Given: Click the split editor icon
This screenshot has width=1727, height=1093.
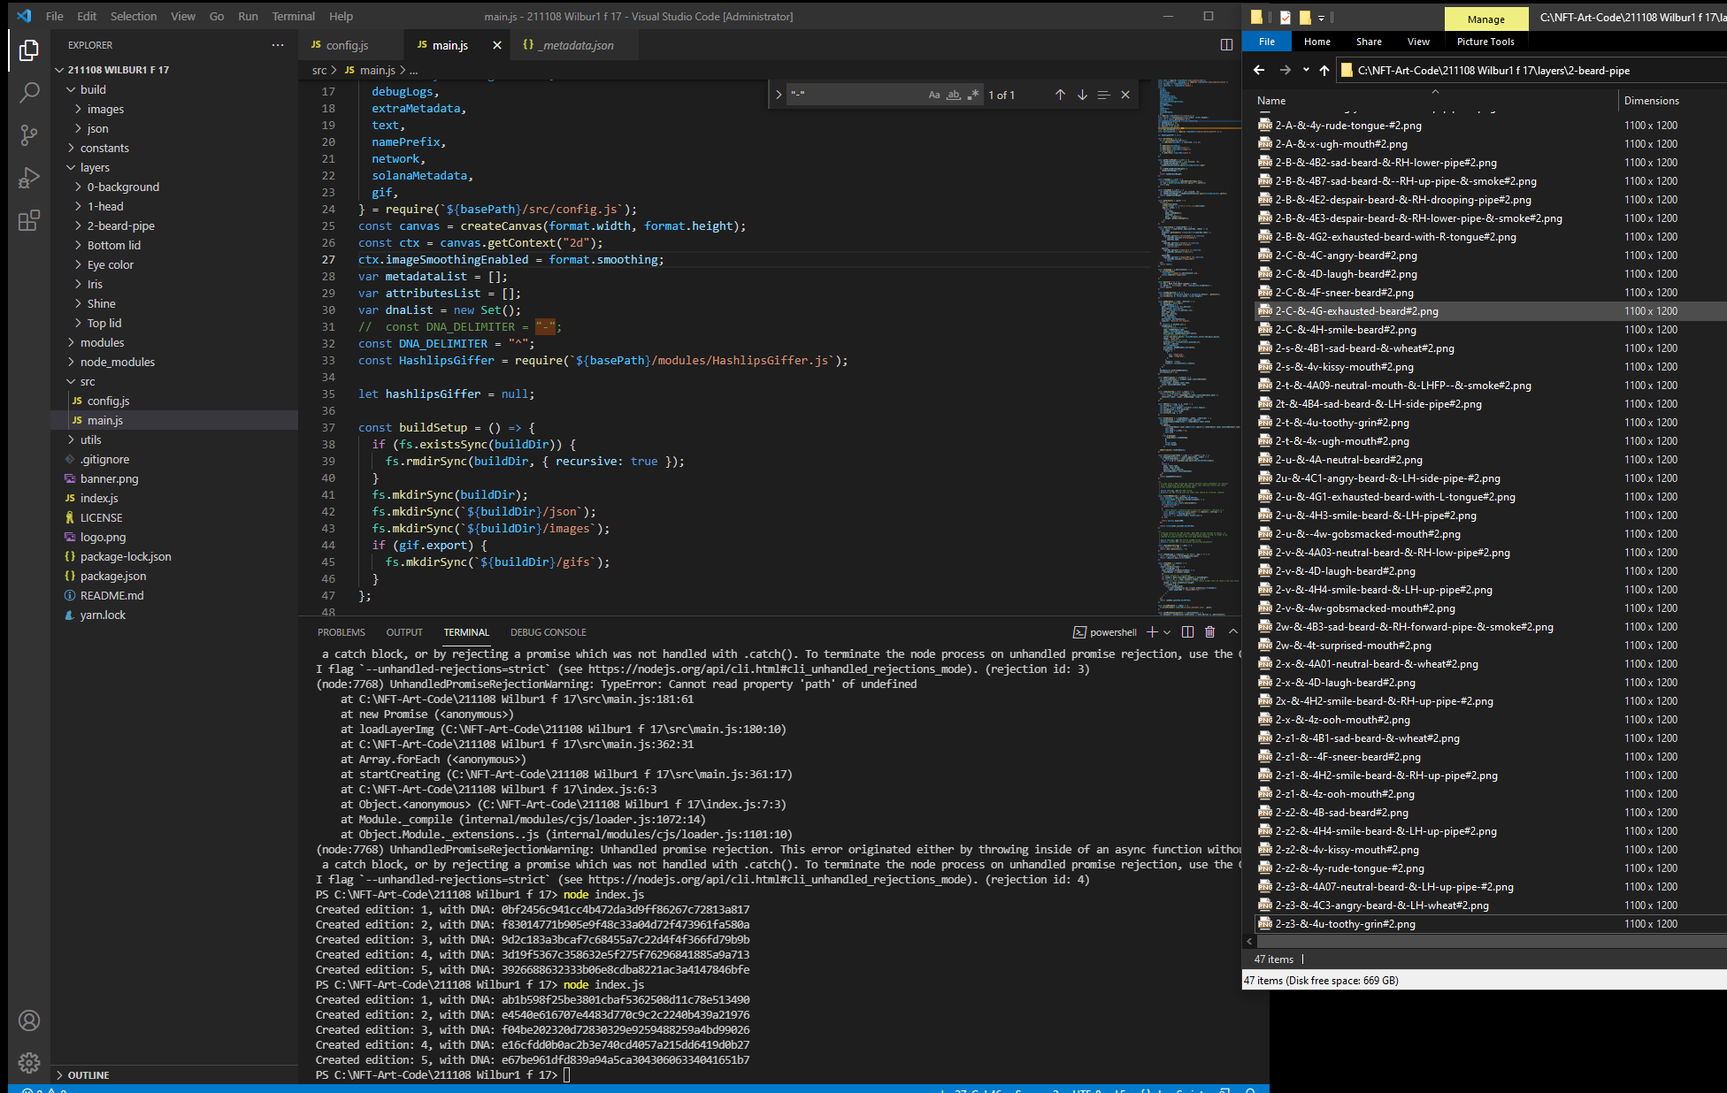Looking at the screenshot, I should click(x=1226, y=45).
